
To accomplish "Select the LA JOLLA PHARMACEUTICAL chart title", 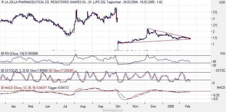I will 83,2.
